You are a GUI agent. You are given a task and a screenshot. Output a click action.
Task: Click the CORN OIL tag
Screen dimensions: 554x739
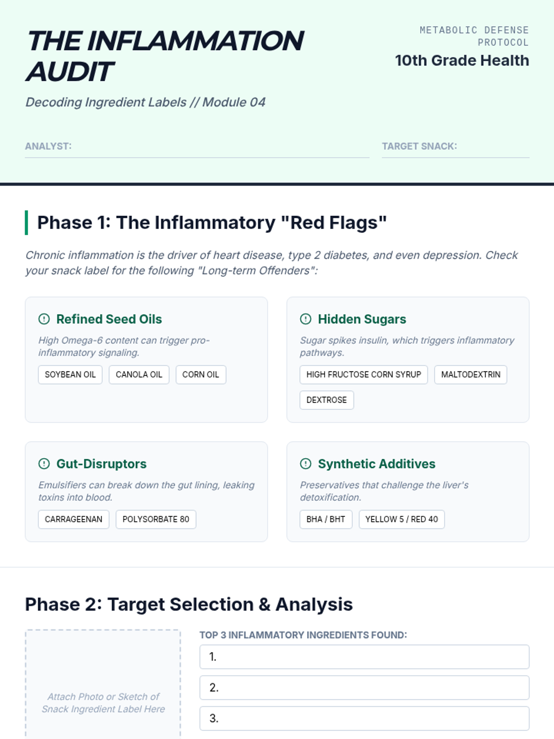(x=201, y=375)
